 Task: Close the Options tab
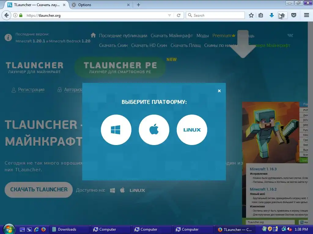point(128,5)
